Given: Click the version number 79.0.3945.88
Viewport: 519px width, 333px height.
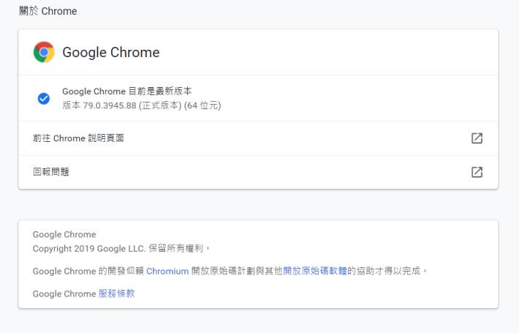Looking at the screenshot, I should (x=110, y=105).
